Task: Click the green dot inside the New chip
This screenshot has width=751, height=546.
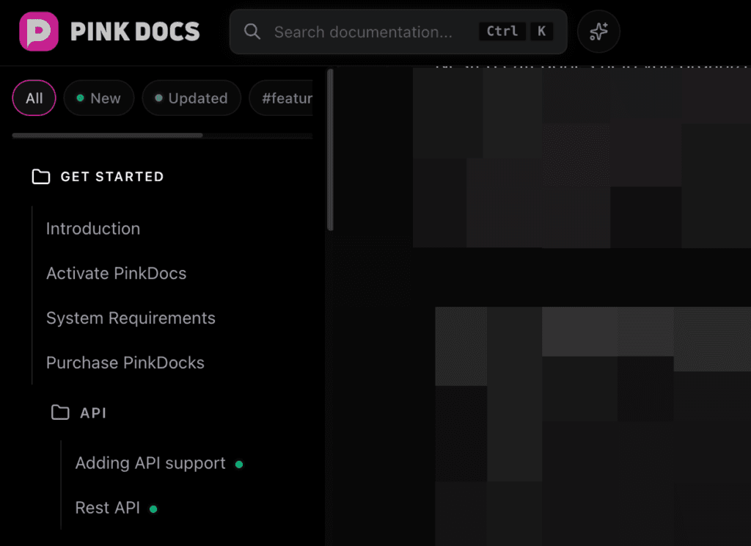Action: 81,98
